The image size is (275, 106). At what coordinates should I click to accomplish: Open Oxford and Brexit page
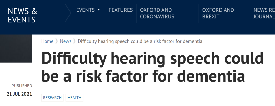(218, 13)
